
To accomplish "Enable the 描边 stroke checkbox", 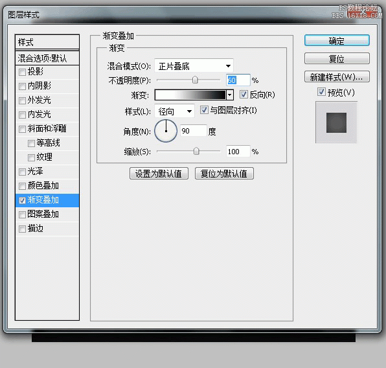I will click(22, 229).
